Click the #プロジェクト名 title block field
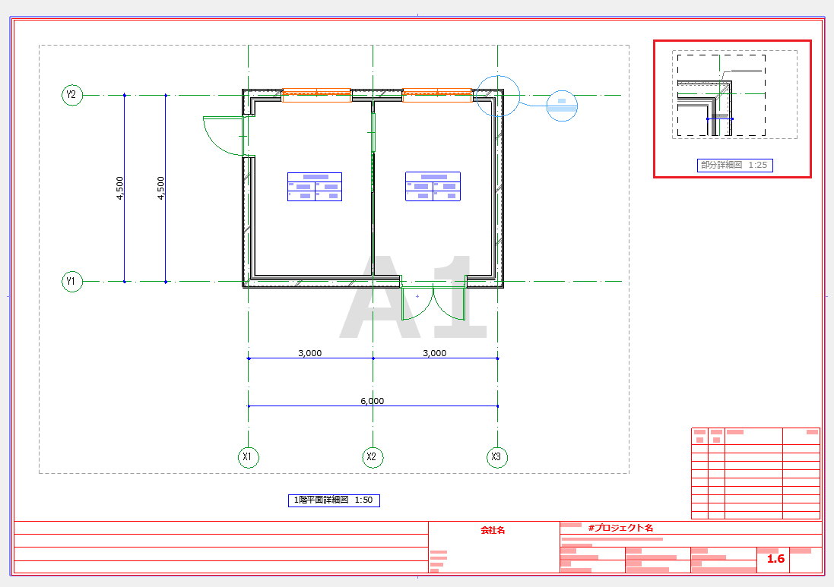The image size is (834, 587). pyautogui.click(x=620, y=528)
